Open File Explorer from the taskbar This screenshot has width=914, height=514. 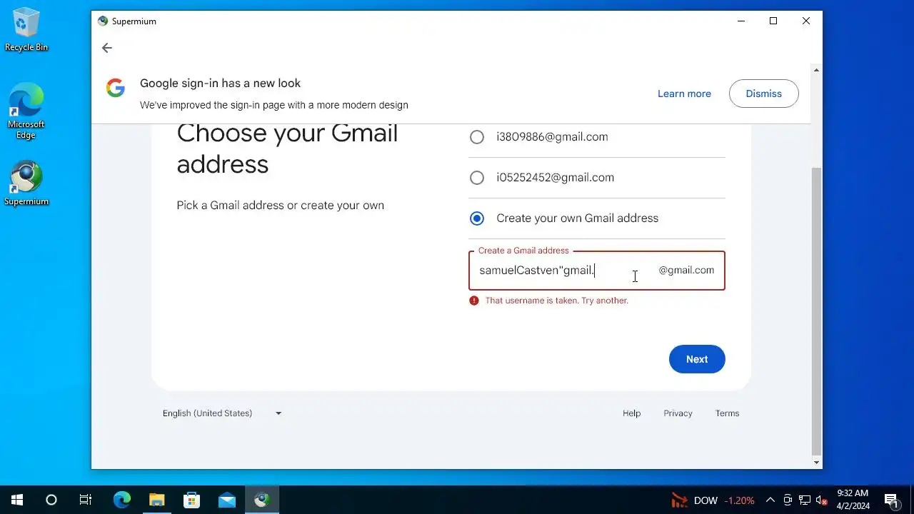156,500
